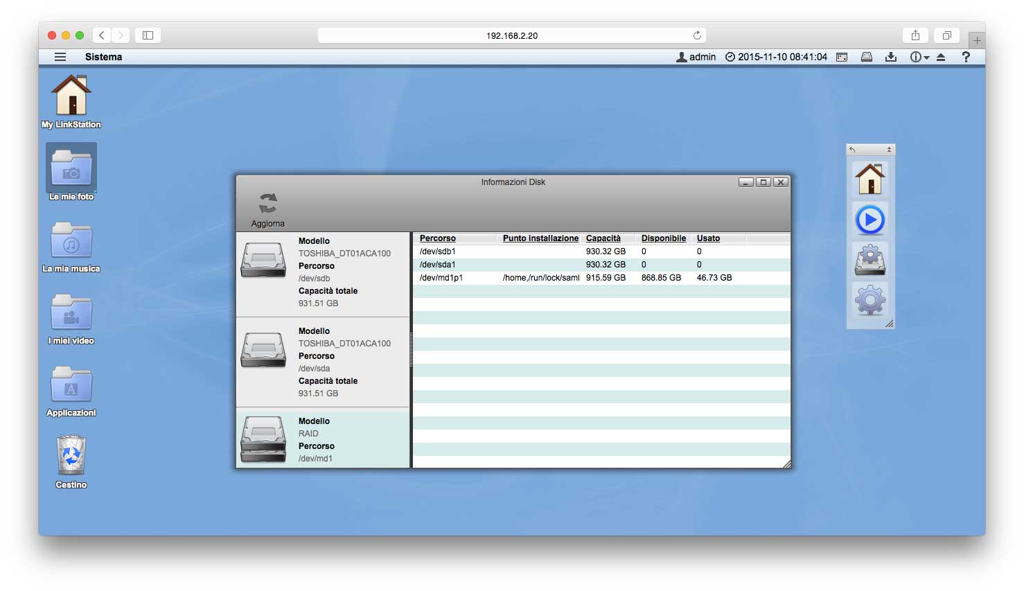The image size is (1024, 591).
Task: Click the Sistema menu label
Action: [103, 57]
